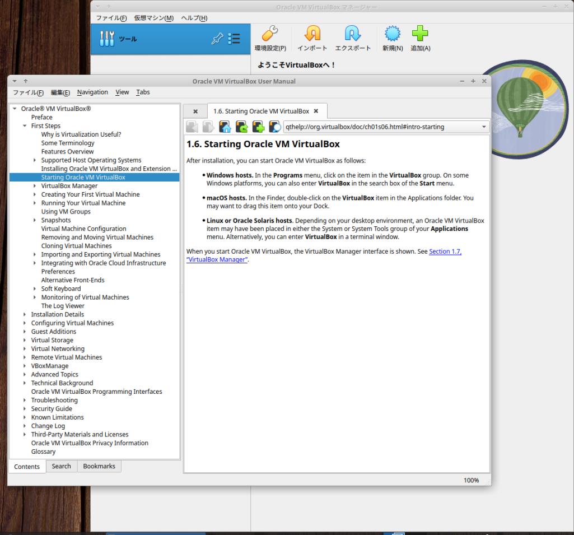The width and height of the screenshot is (574, 535).
Task: Expand the Snapshots tree node
Action: 35,220
